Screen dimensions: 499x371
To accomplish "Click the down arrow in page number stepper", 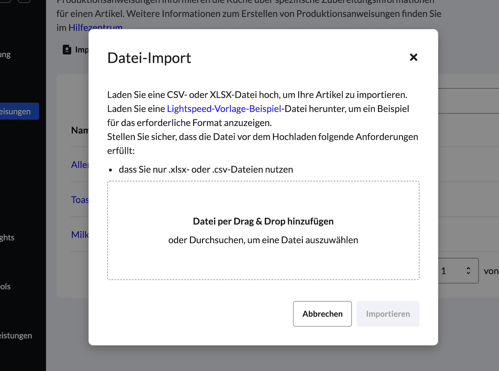I will [x=468, y=273].
